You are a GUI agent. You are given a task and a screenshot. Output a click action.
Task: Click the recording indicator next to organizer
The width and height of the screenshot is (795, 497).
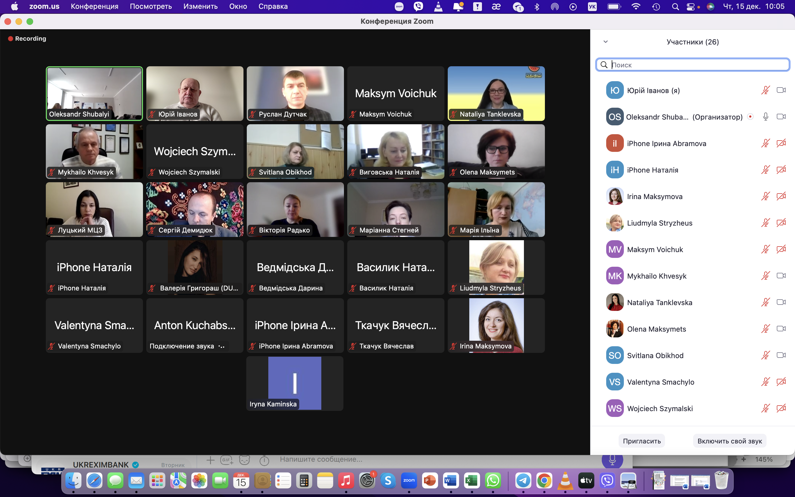(x=750, y=117)
